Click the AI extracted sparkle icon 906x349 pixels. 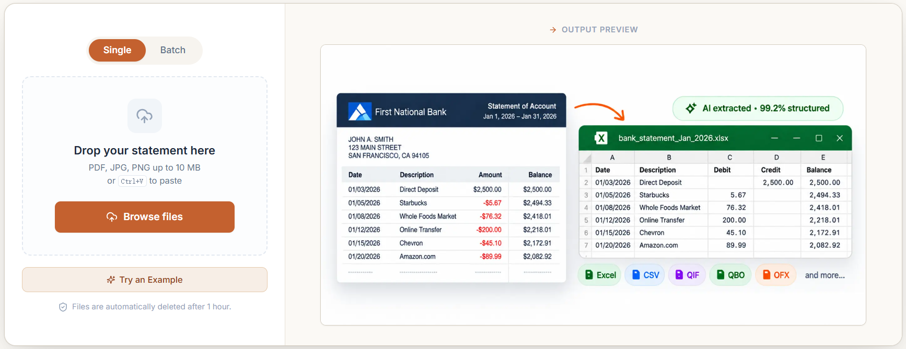[691, 108]
